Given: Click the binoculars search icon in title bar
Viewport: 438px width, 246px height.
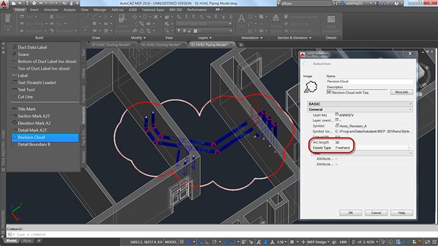Looking at the screenshot, I should pyautogui.click(x=335, y=3).
